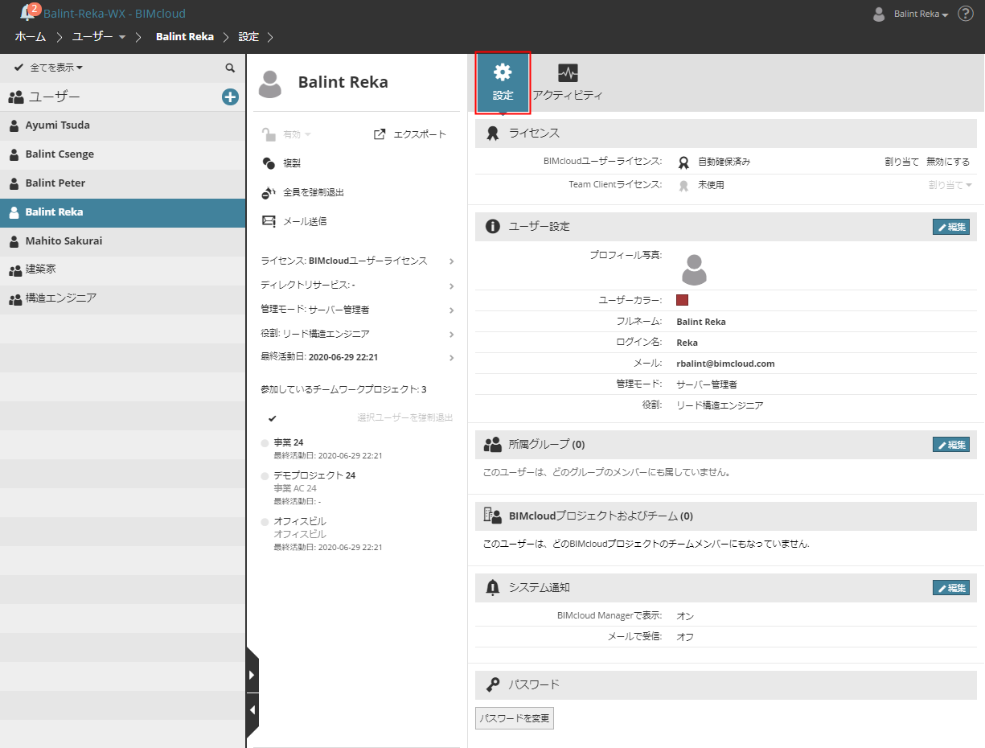Screen dimensions: 985x748
Task: Open the notifications bell with badge 2
Action: (29, 12)
